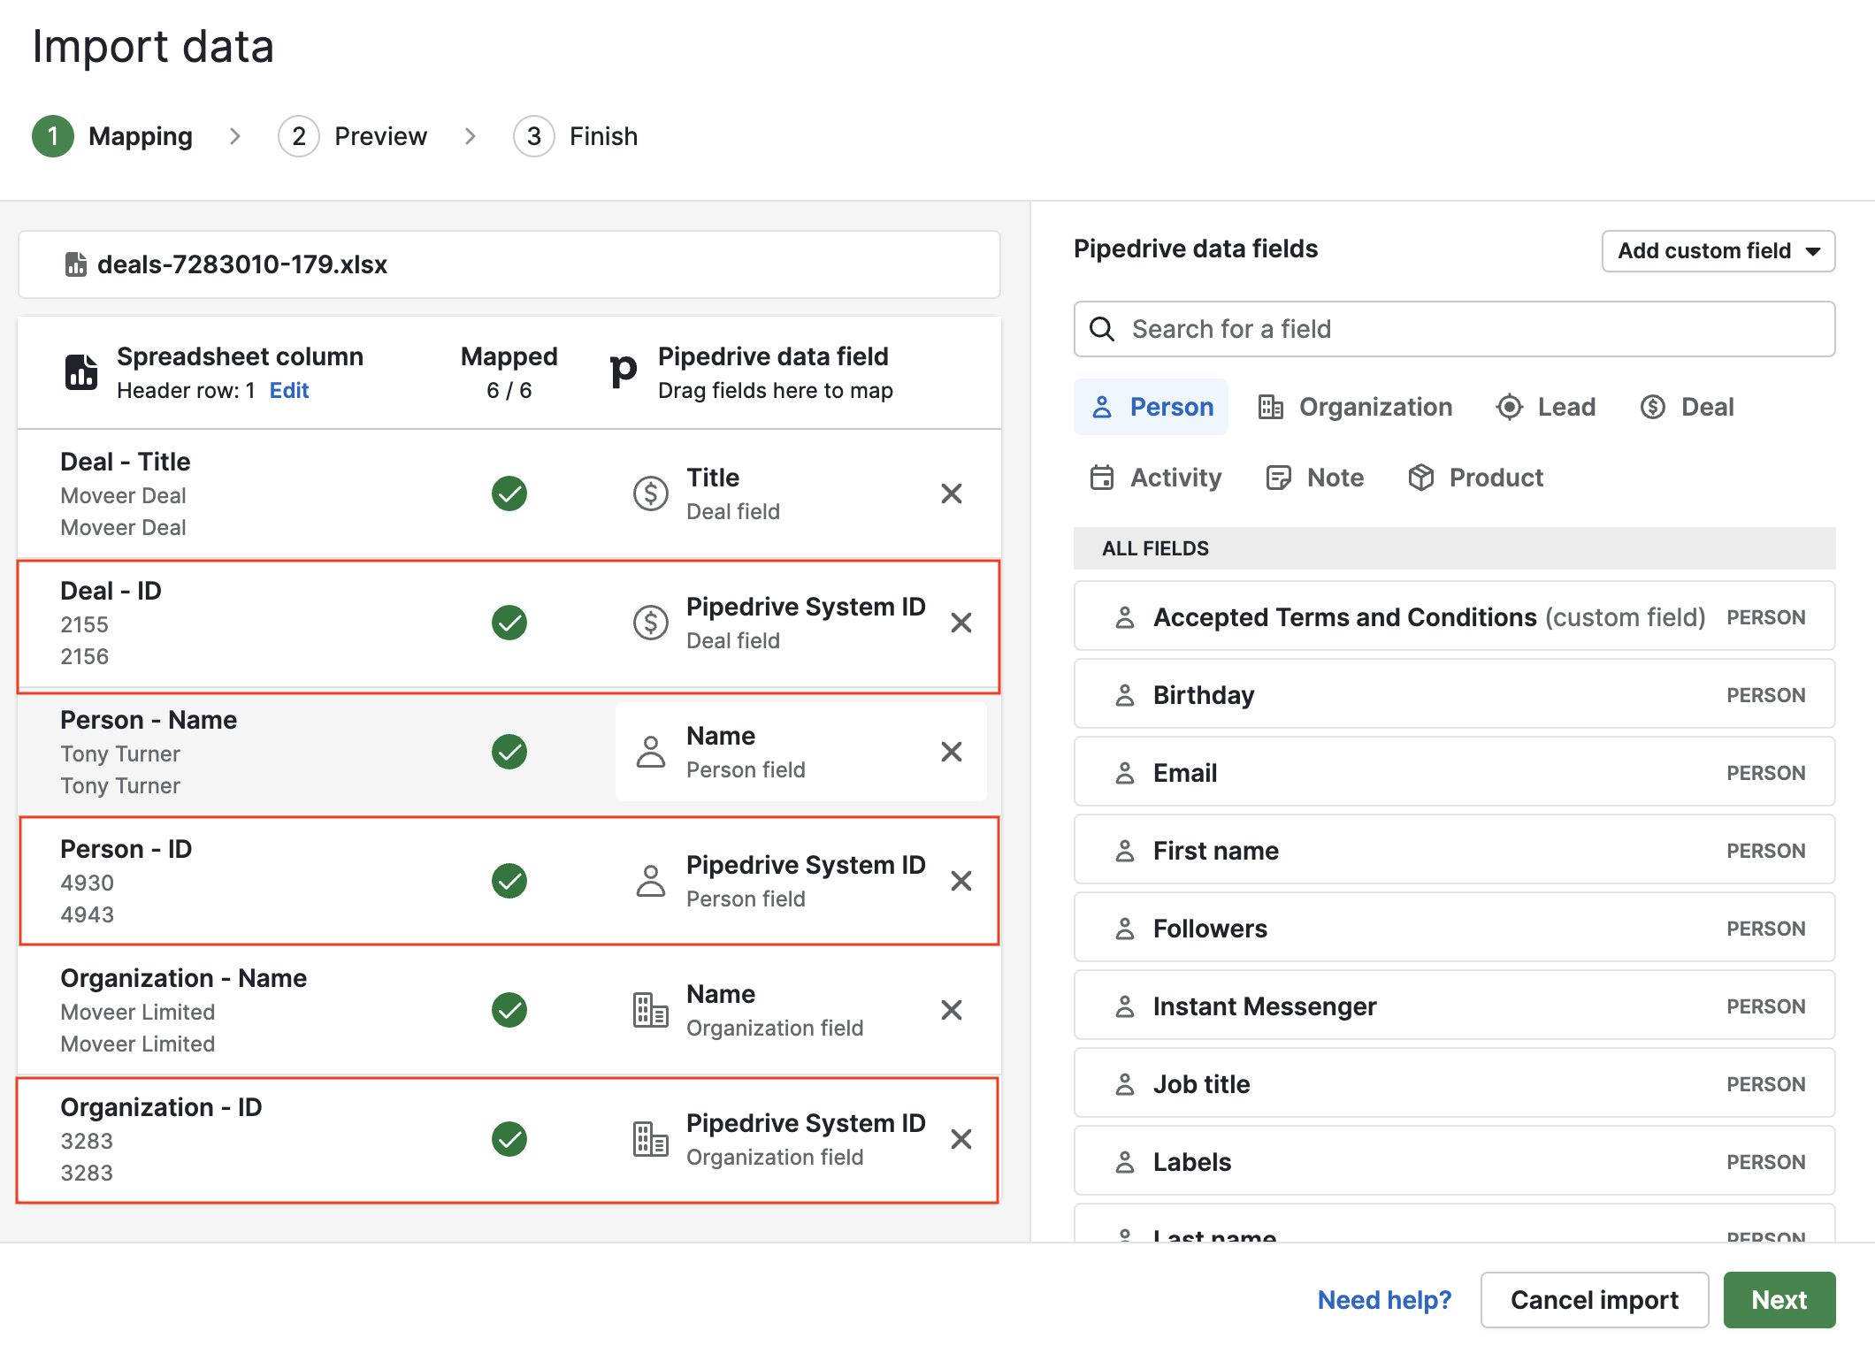Image resolution: width=1875 pixels, height=1346 pixels.
Task: Go to step 1 Mapping
Action: point(112,136)
